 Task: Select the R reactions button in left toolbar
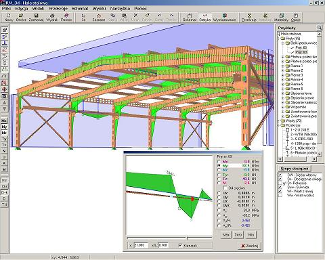(x=4, y=163)
